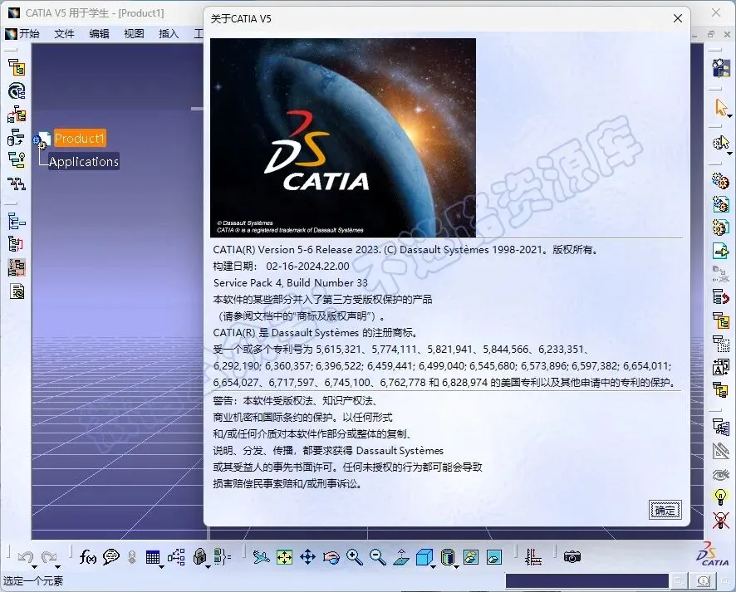Click the orange Select arrow tool
This screenshot has height=592, width=736.
coord(720,107)
